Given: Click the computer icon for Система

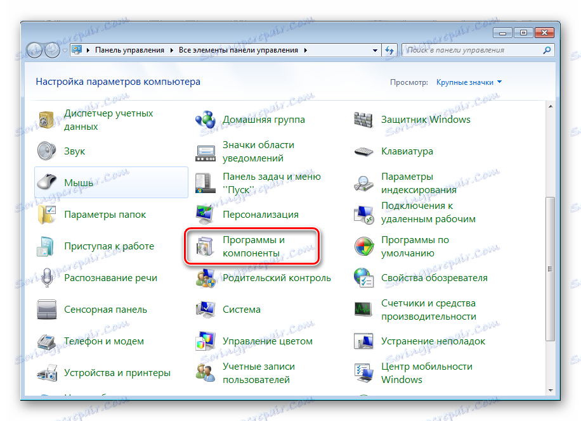Looking at the screenshot, I should click(206, 310).
